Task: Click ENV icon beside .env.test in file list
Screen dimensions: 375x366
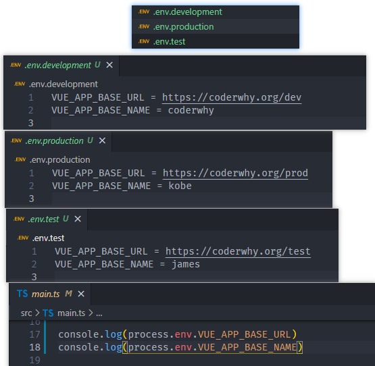Action: tap(144, 41)
